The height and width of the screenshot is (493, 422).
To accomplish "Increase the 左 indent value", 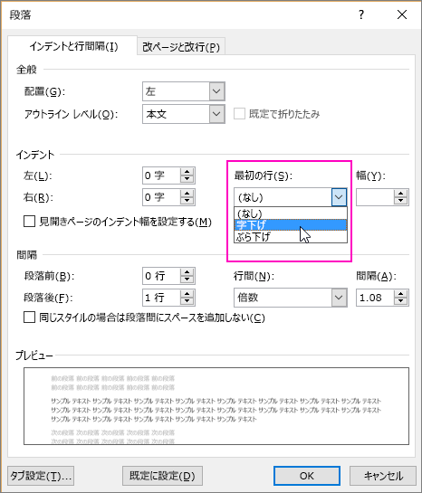I will 187,172.
